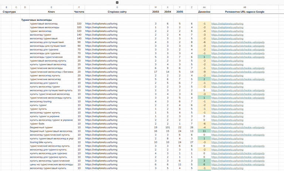Select position value 101 in 'бюджетный туринг' row
Viewport: 284px width, 171px height.
tap(168, 127)
